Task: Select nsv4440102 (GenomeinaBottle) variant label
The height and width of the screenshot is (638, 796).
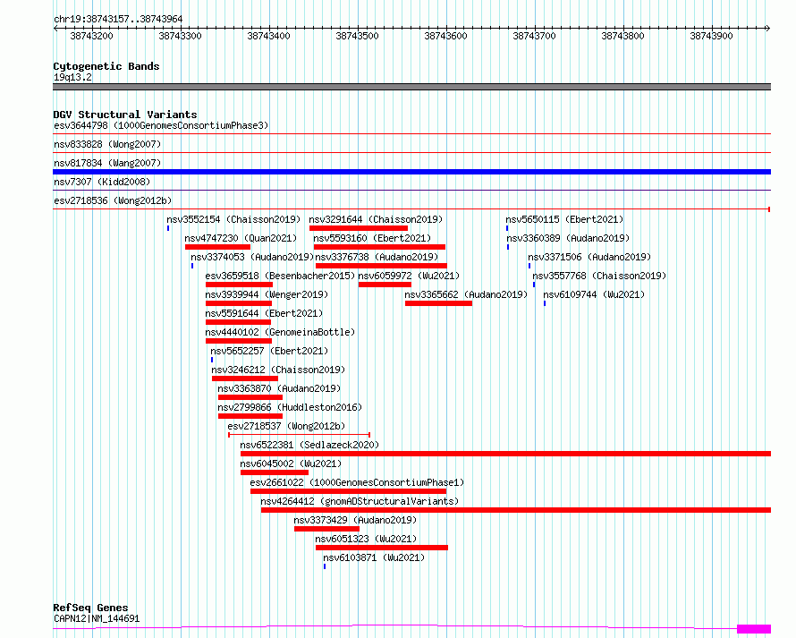Action: (x=280, y=332)
